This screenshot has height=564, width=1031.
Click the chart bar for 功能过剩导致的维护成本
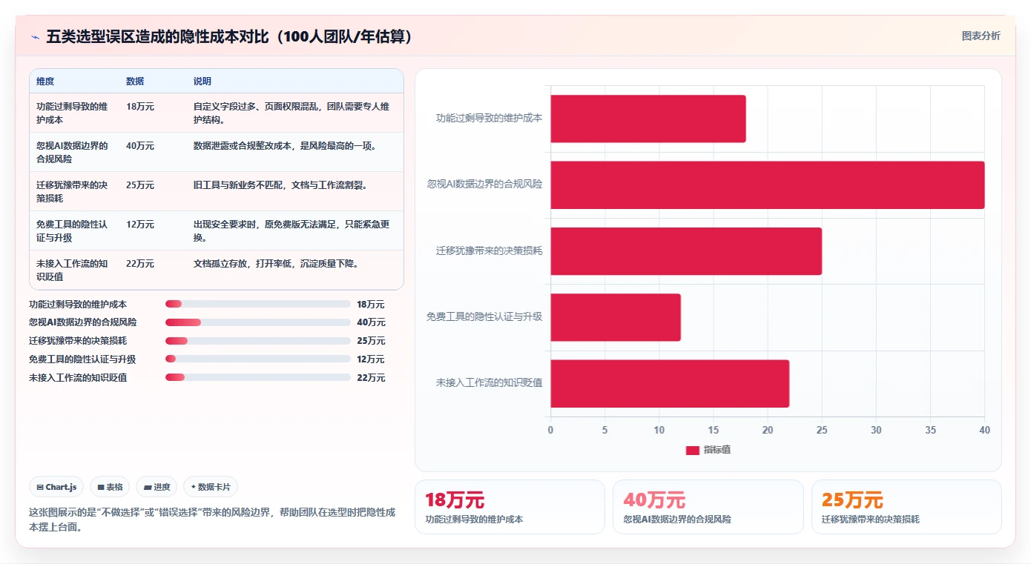[648, 119]
